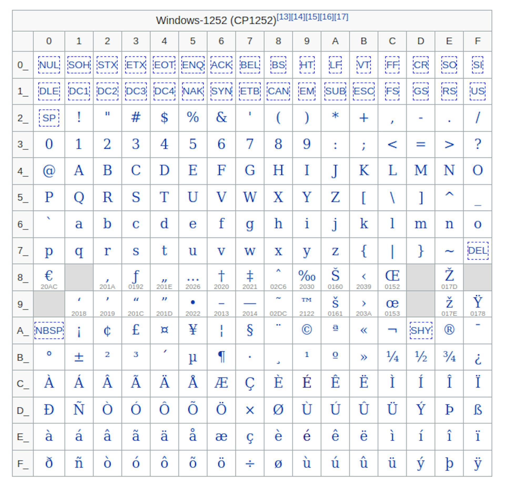Click the micro sign µ character
Image resolution: width=505 pixels, height=482 pixels.
tap(193, 358)
